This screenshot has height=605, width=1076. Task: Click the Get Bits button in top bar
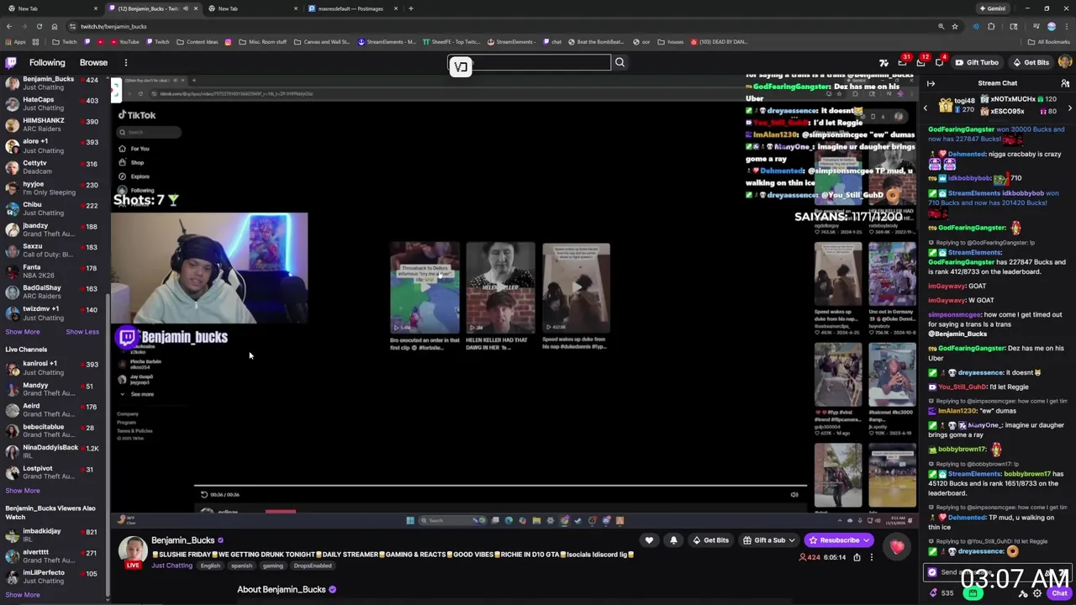[x=1031, y=62]
